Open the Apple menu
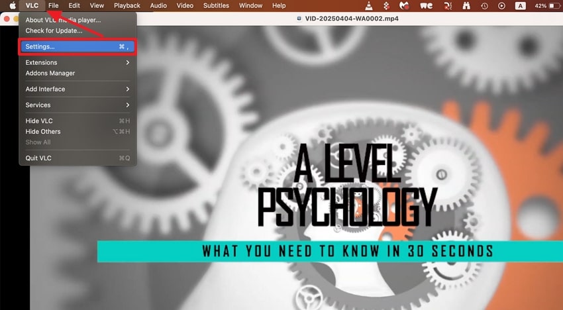The width and height of the screenshot is (563, 310). 13,5
